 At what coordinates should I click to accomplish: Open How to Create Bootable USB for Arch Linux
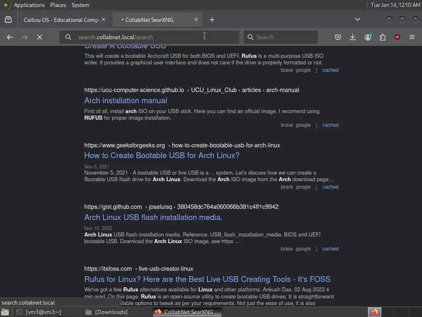(x=162, y=156)
